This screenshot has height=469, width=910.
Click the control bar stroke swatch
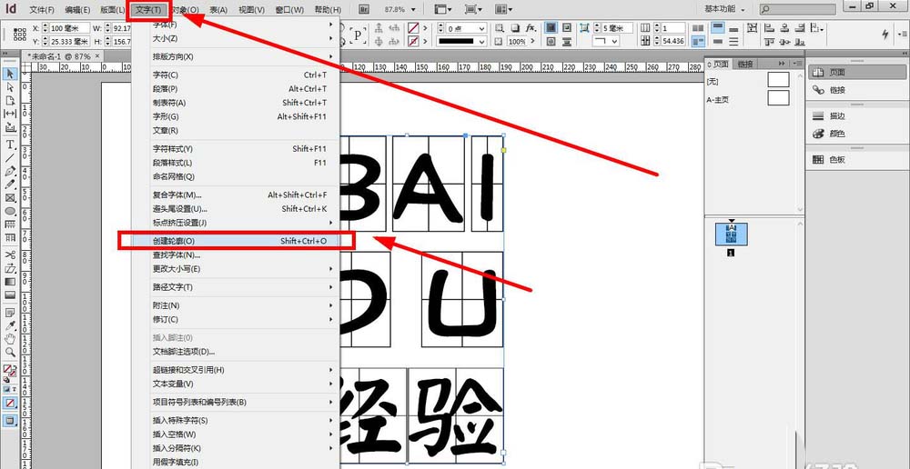click(x=413, y=41)
